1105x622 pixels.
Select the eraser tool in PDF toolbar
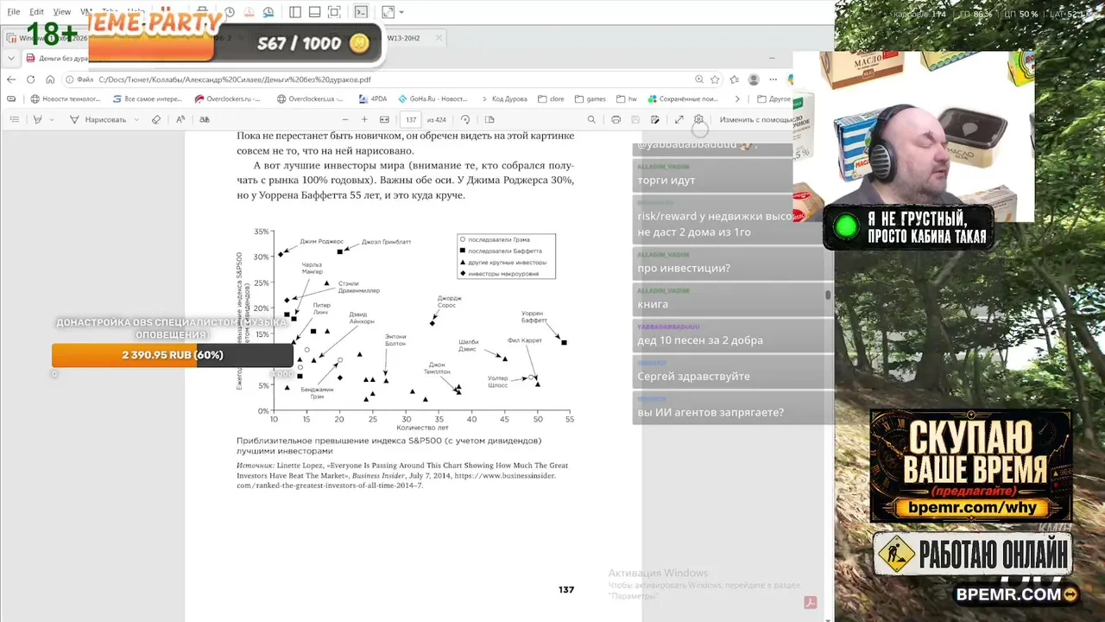[156, 119]
